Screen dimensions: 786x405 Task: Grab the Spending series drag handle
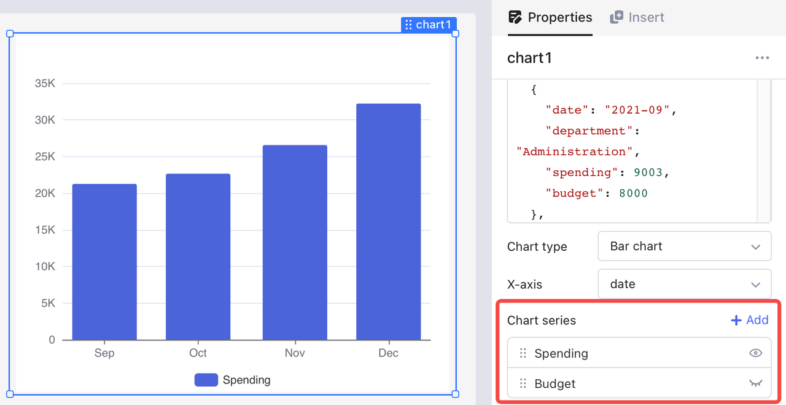click(x=523, y=353)
